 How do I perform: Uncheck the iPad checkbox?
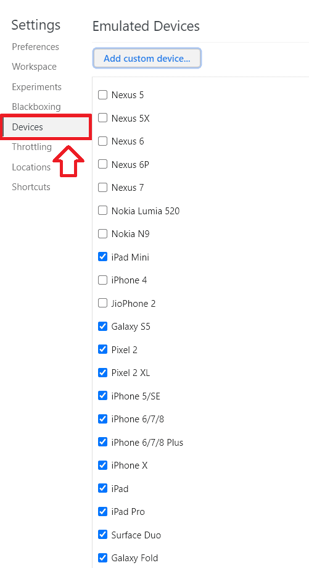103,489
